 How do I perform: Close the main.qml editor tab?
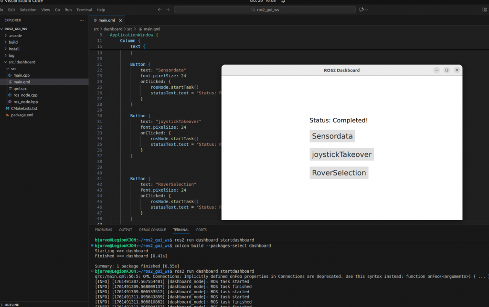[121, 20]
